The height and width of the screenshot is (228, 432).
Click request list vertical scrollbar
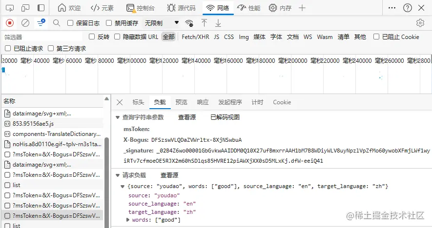(x=106, y=182)
